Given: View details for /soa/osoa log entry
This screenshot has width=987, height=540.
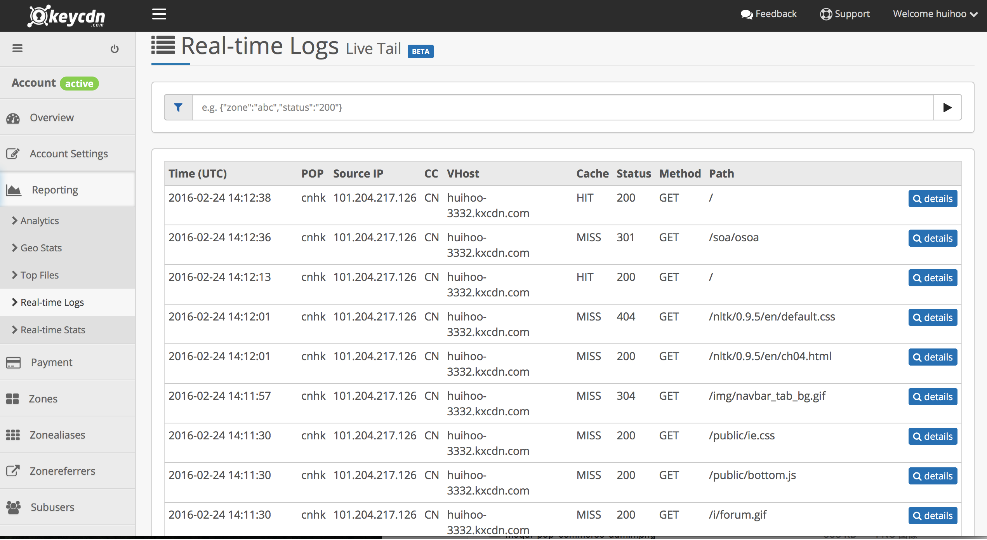Looking at the screenshot, I should (x=932, y=238).
